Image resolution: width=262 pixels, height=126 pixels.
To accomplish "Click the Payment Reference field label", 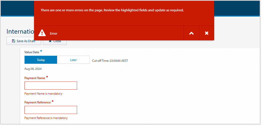I will [x=38, y=102].
